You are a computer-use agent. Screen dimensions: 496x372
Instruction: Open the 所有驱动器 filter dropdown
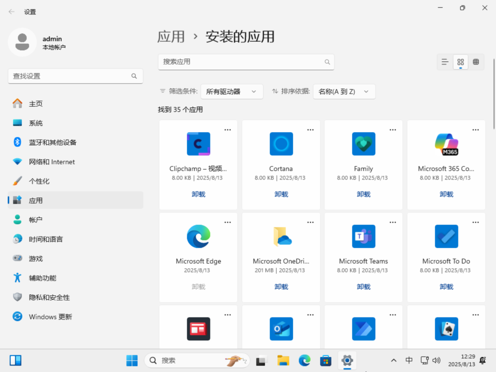click(x=231, y=91)
